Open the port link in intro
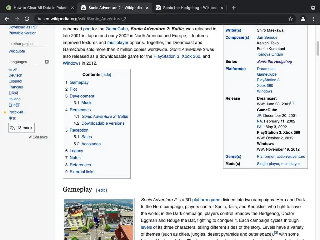The width and height of the screenshot is (320, 240). [87, 29]
